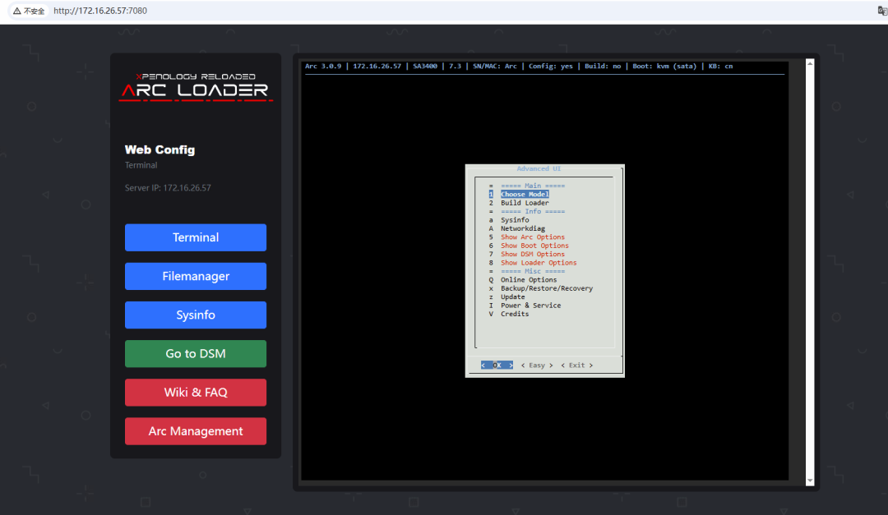This screenshot has height=515, width=888.
Task: Choose Show Loader Options
Action: point(539,263)
